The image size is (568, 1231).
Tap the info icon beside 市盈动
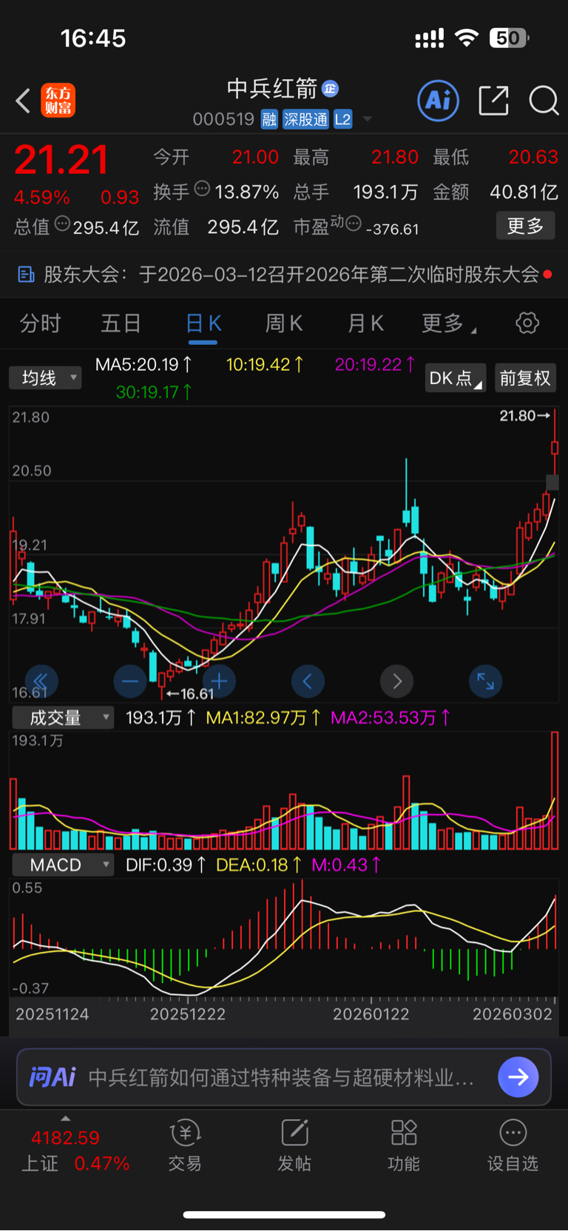(354, 223)
